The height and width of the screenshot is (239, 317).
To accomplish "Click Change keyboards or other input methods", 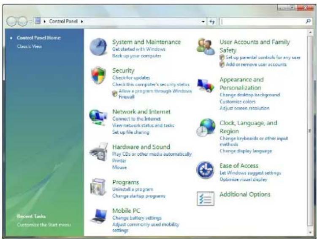I will coord(254,141).
